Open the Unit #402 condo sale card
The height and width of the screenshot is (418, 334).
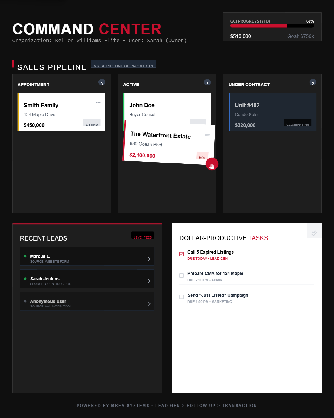272,112
